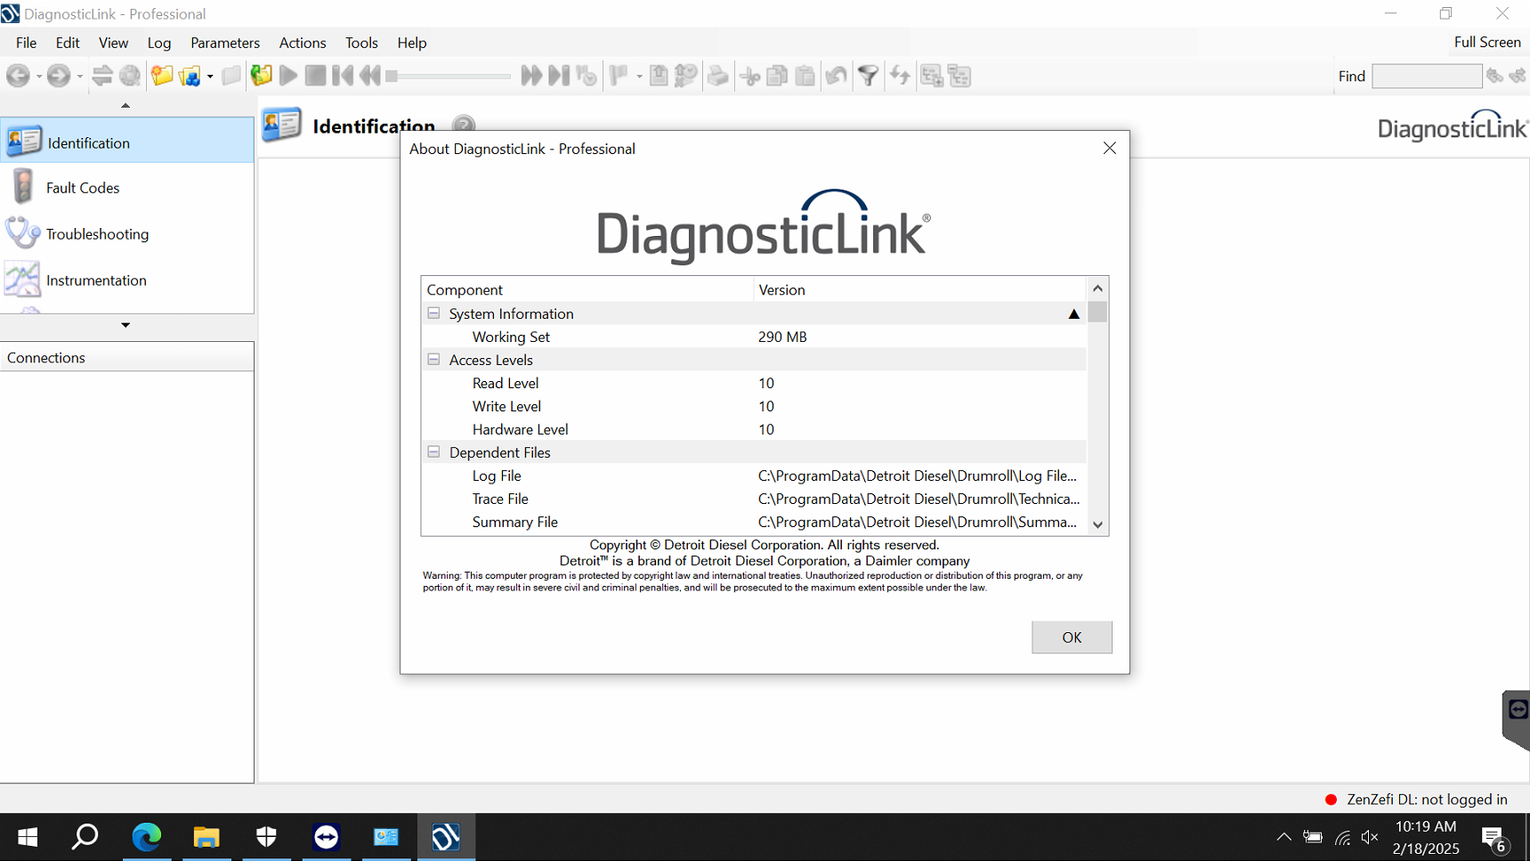Open TeamViewer from the taskbar

click(x=327, y=837)
